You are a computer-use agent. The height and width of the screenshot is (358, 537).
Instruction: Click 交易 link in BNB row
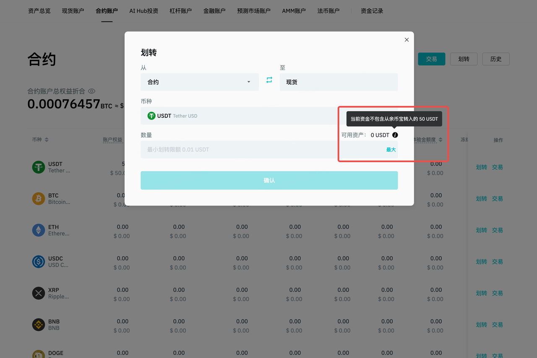498,324
